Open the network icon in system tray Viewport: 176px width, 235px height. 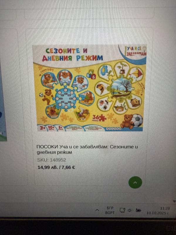pyautogui.click(x=122, y=210)
